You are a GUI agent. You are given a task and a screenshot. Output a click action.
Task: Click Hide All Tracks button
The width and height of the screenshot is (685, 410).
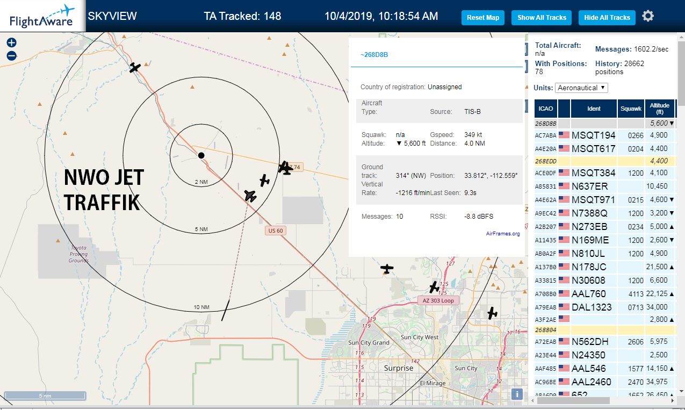click(607, 17)
